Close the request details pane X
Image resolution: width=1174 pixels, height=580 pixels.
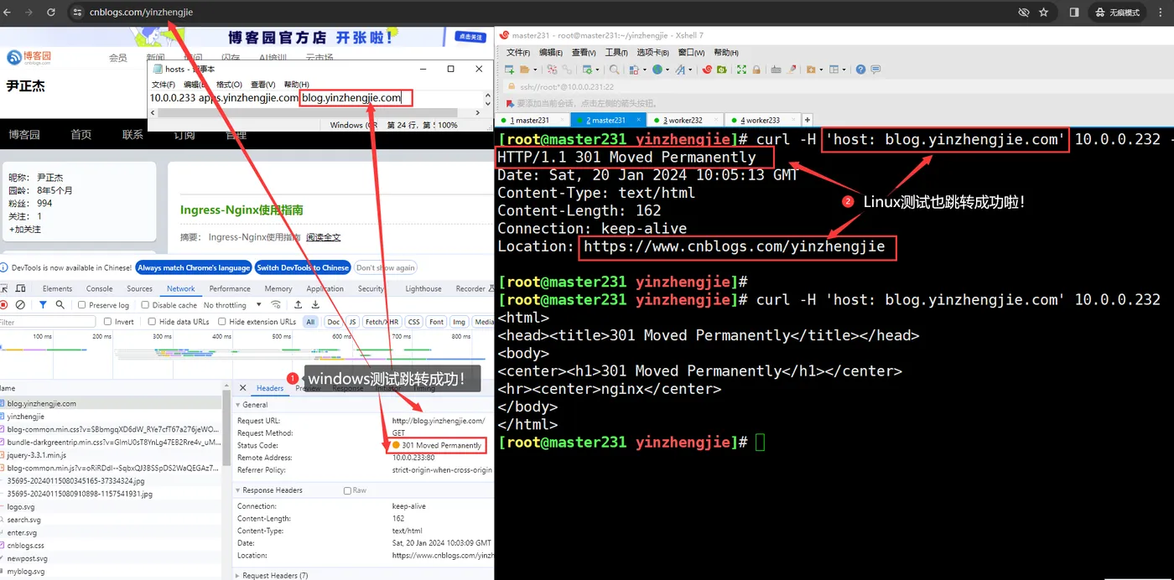[x=242, y=388]
